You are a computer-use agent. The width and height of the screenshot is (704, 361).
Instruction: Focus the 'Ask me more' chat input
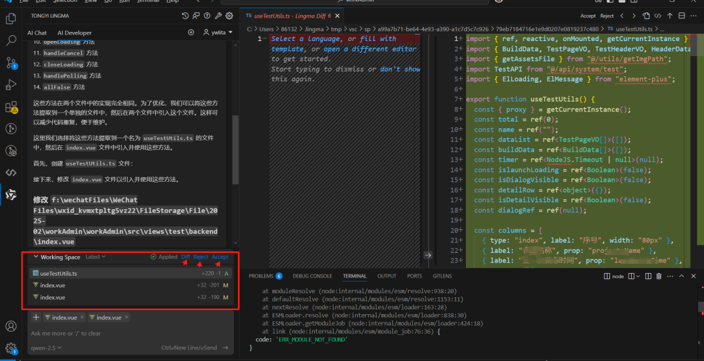[x=130, y=333]
